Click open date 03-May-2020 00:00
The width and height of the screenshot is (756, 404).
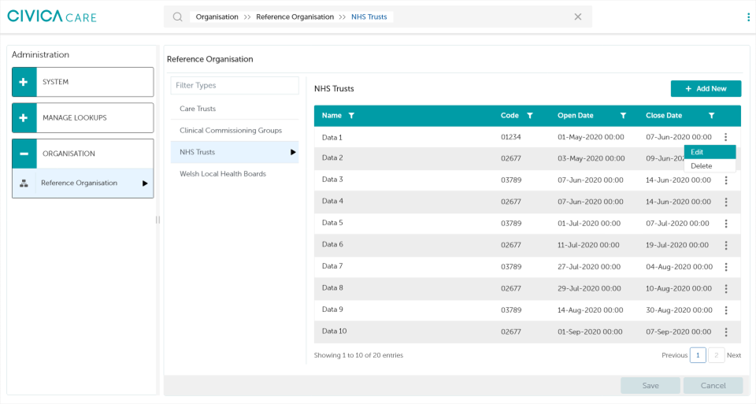pyautogui.click(x=591, y=158)
